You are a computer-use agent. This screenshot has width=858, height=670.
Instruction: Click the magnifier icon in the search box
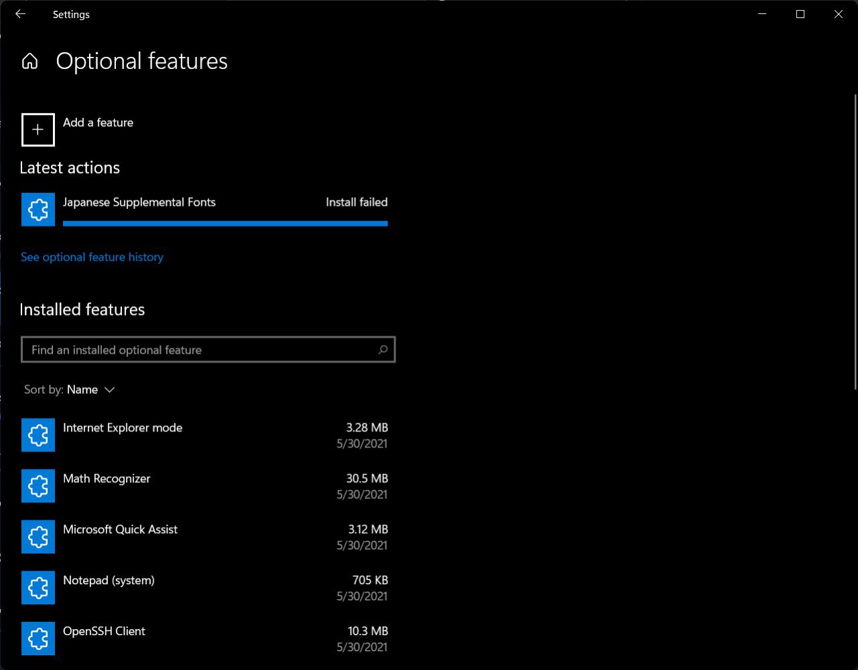(383, 350)
